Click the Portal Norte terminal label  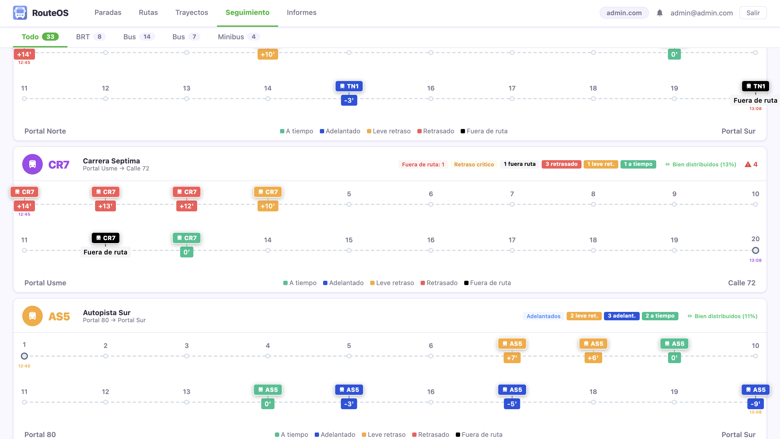(45, 131)
